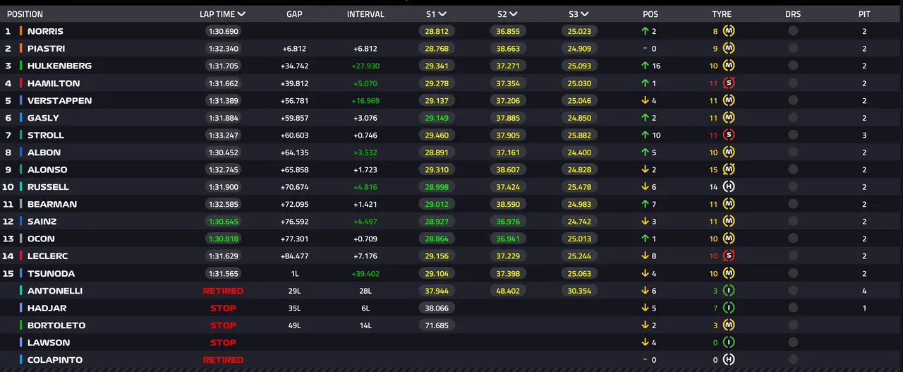This screenshot has height=372, width=903.
Task: Toggle Tsunoda's DRS indicator dot
Action: pyautogui.click(x=793, y=273)
